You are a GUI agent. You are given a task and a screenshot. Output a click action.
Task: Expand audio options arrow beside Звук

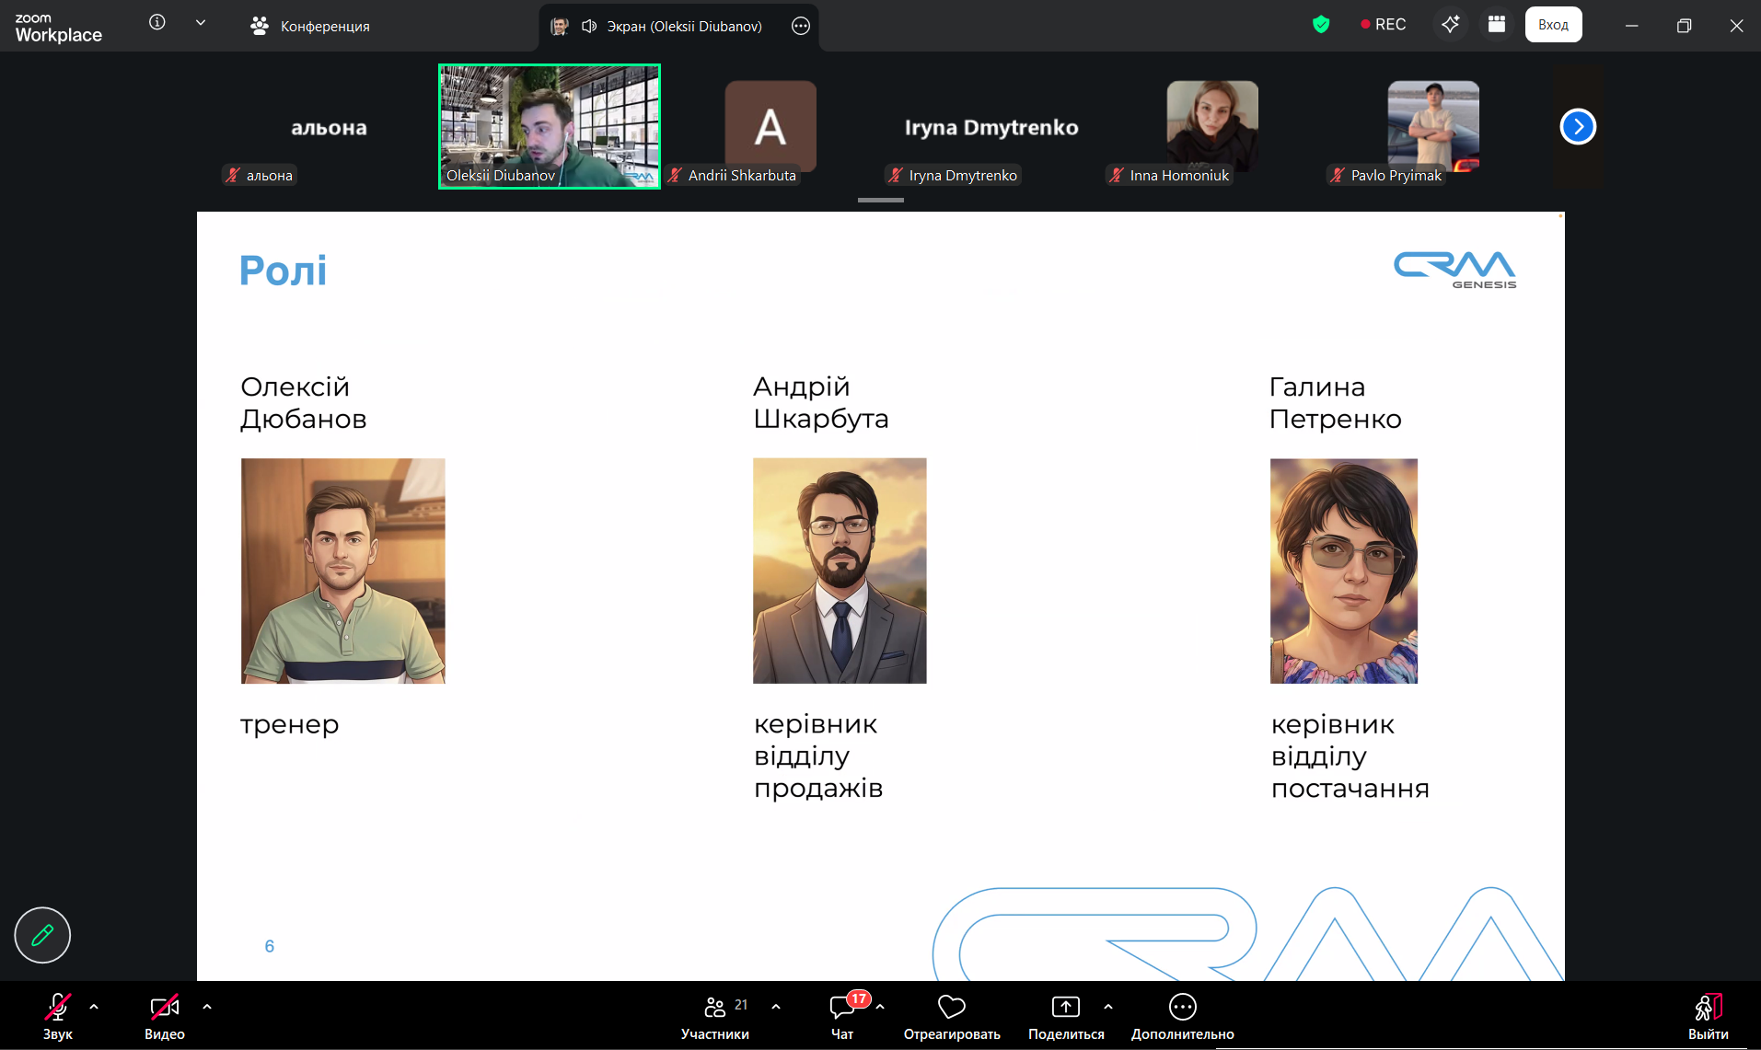tap(94, 1007)
